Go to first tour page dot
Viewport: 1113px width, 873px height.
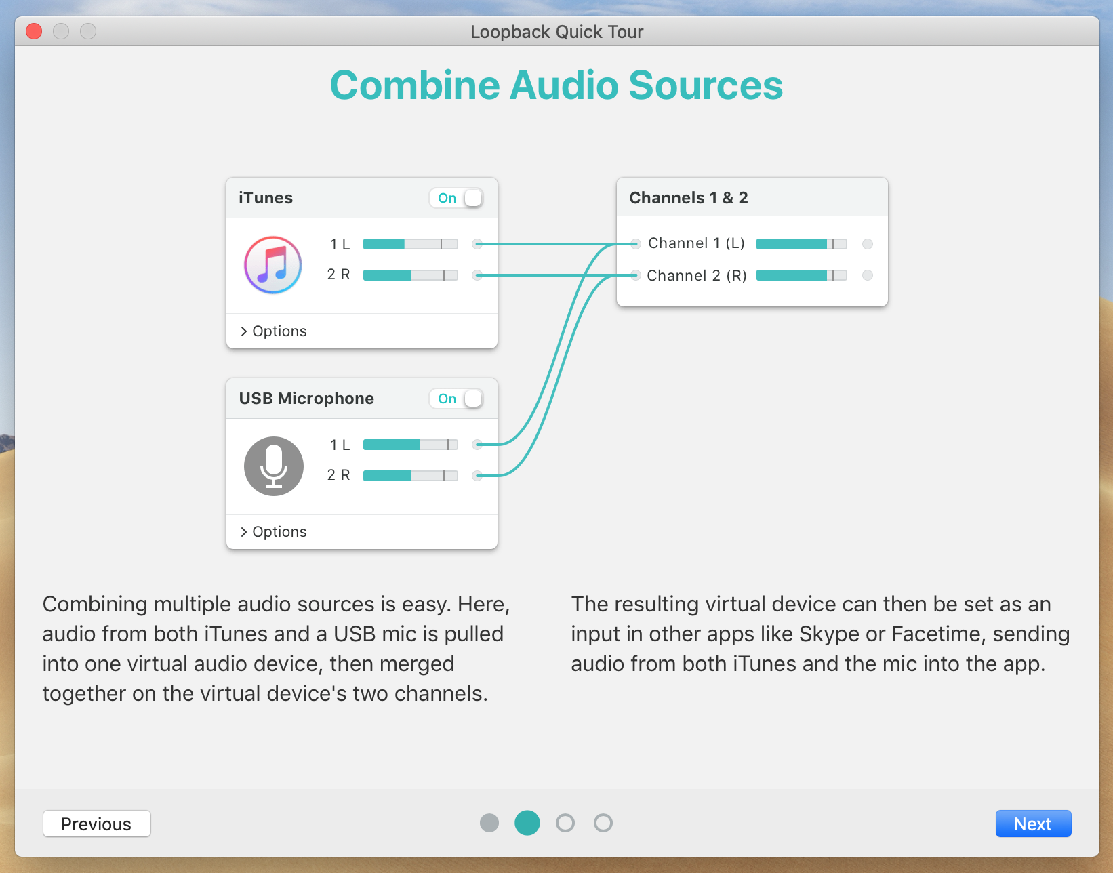(489, 823)
